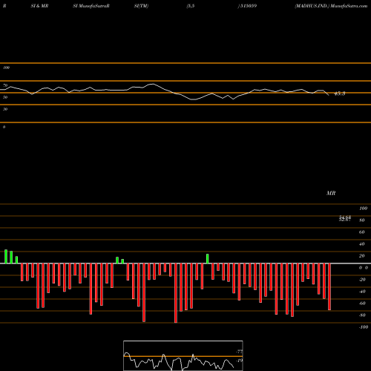Click the RSI axis '0' label
The width and height of the screenshot is (371, 371).
pos(4,127)
